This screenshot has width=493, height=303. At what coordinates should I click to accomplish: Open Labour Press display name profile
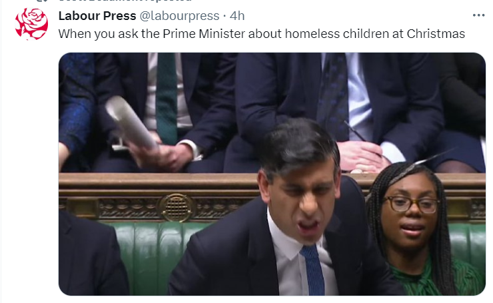97,16
